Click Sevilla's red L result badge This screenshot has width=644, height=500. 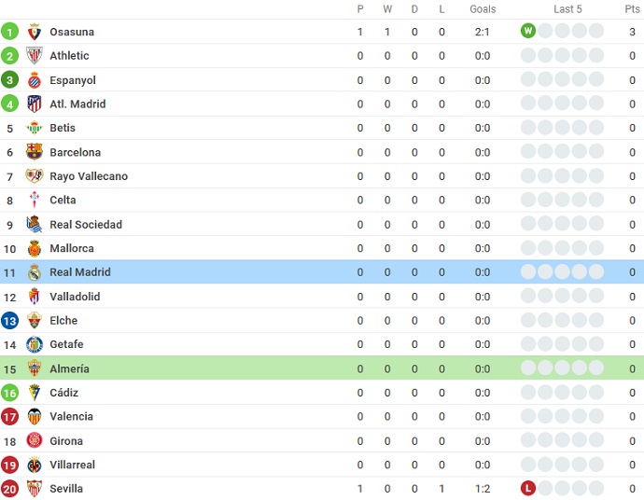528,489
